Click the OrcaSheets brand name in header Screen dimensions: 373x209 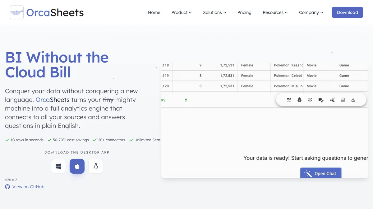click(x=55, y=12)
